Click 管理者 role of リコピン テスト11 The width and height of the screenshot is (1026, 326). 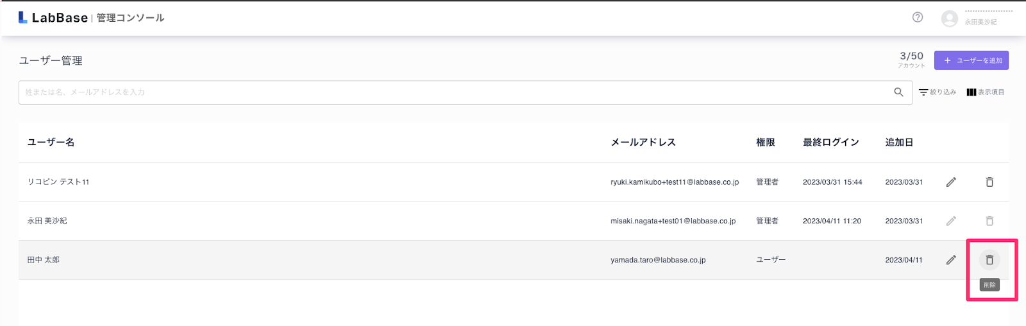point(767,182)
